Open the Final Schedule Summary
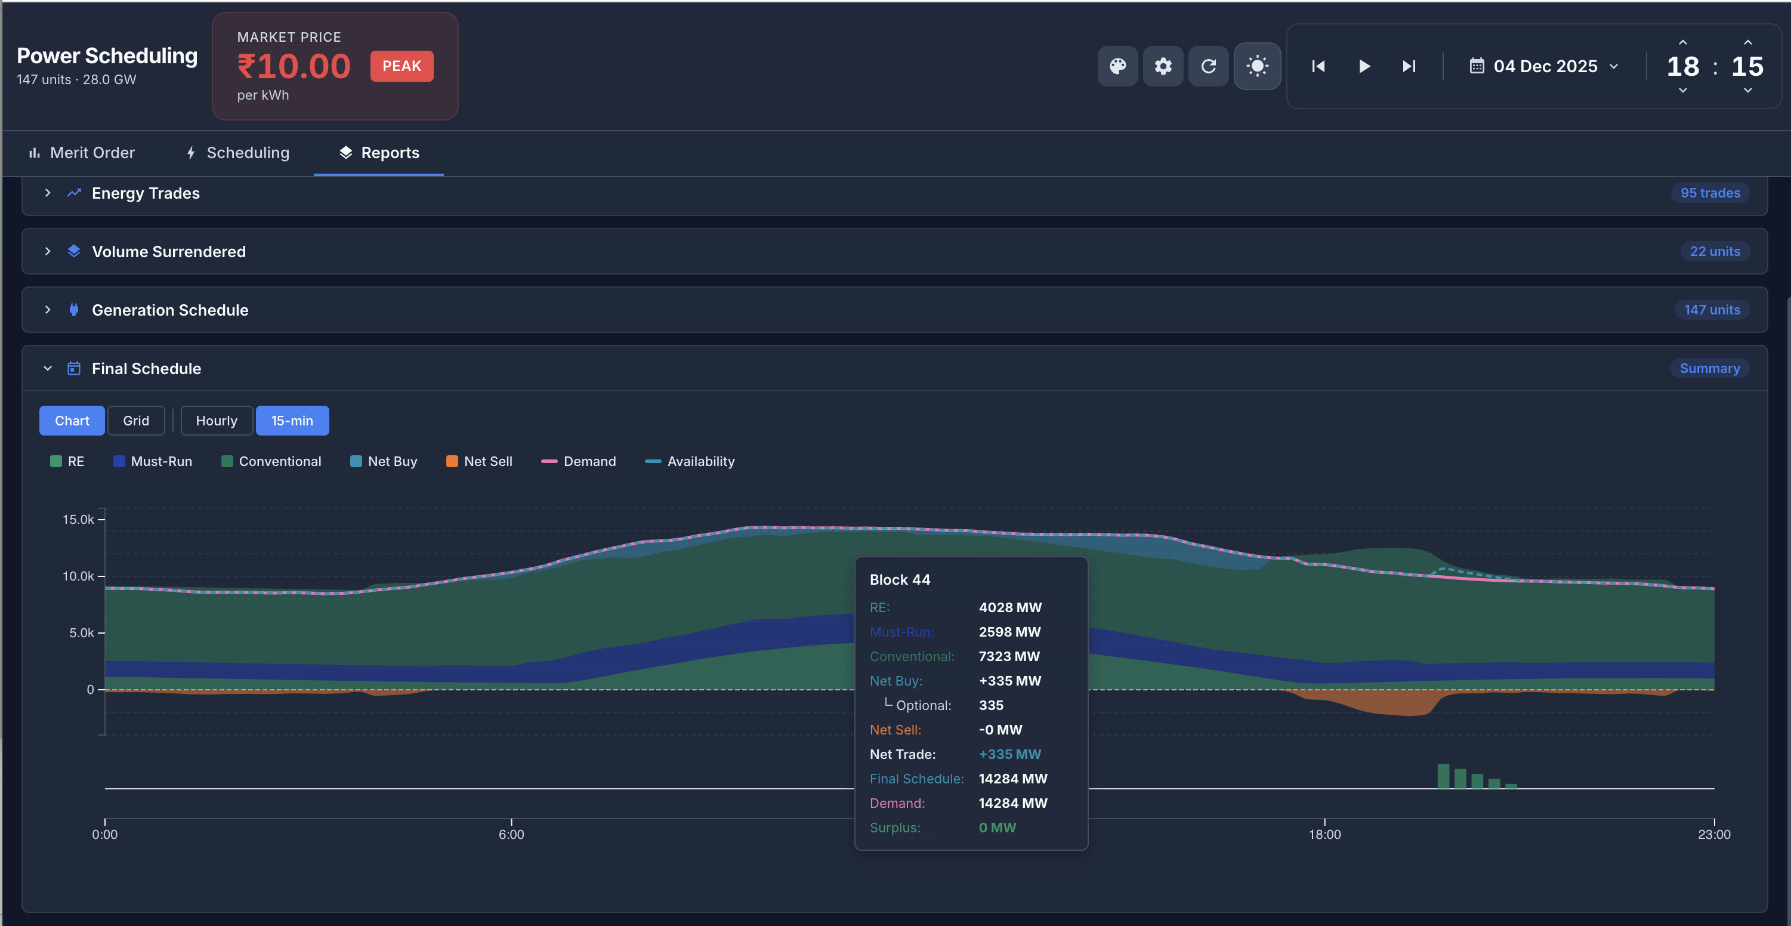This screenshot has height=926, width=1791. (x=1710, y=368)
